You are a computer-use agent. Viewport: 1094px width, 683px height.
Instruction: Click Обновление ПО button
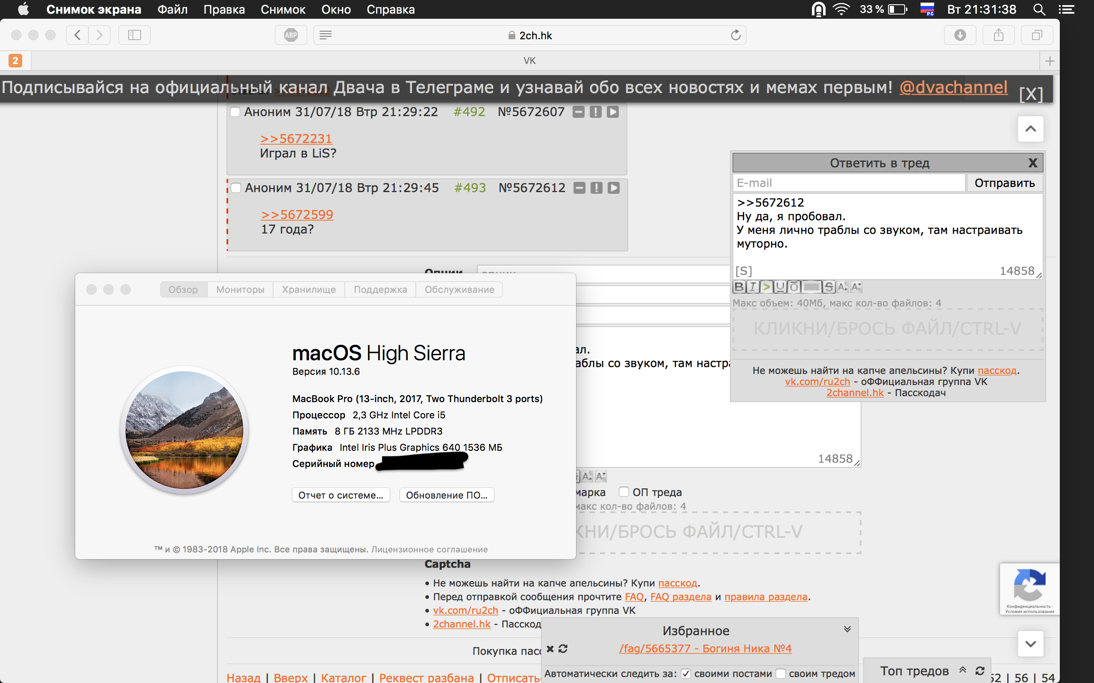click(x=447, y=495)
